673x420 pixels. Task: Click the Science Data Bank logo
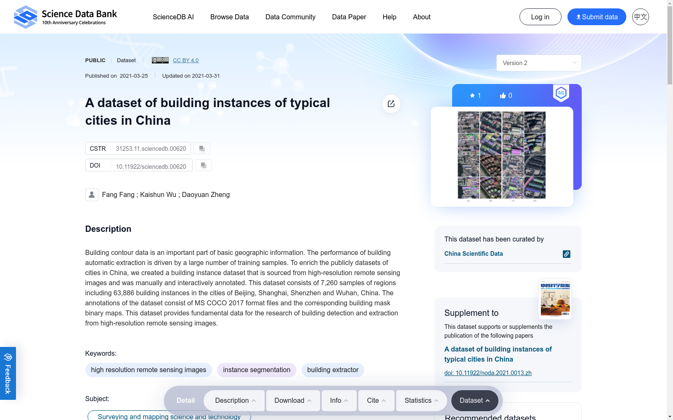[x=65, y=17]
